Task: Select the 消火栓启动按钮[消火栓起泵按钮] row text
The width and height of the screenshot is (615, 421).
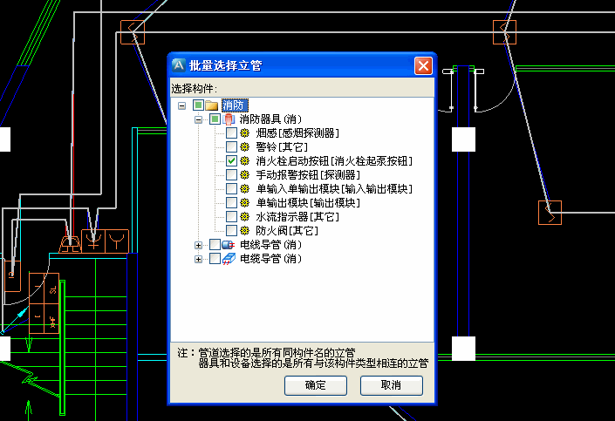Action: [334, 161]
